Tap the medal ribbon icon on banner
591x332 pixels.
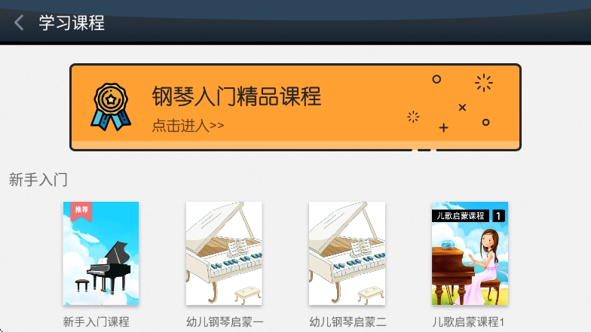[x=111, y=107]
